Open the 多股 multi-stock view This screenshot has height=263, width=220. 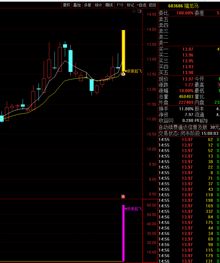tap(88, 5)
